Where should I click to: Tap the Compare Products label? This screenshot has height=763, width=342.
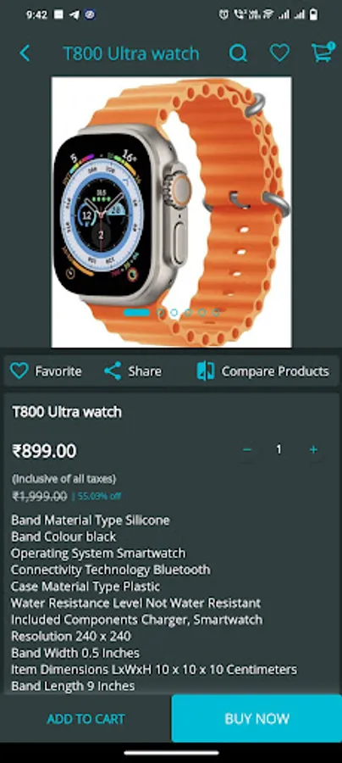pyautogui.click(x=275, y=371)
